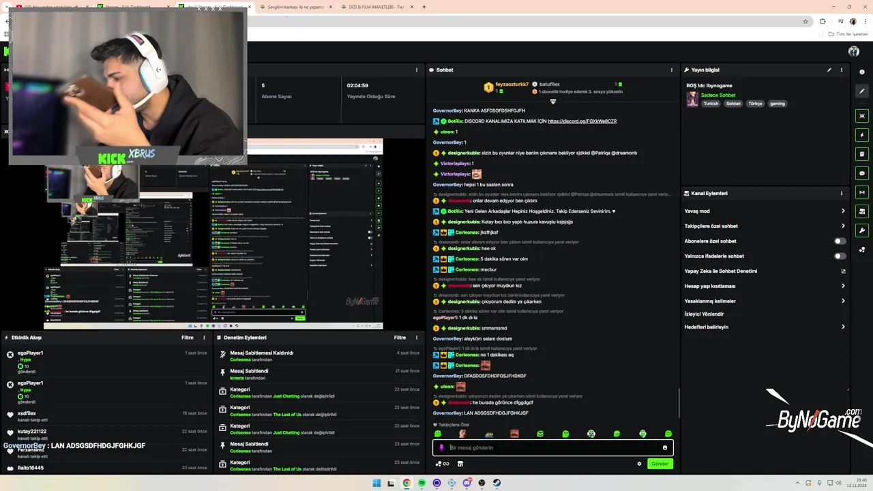
Task: Select the Türkçe tag chip
Action: pos(755,104)
